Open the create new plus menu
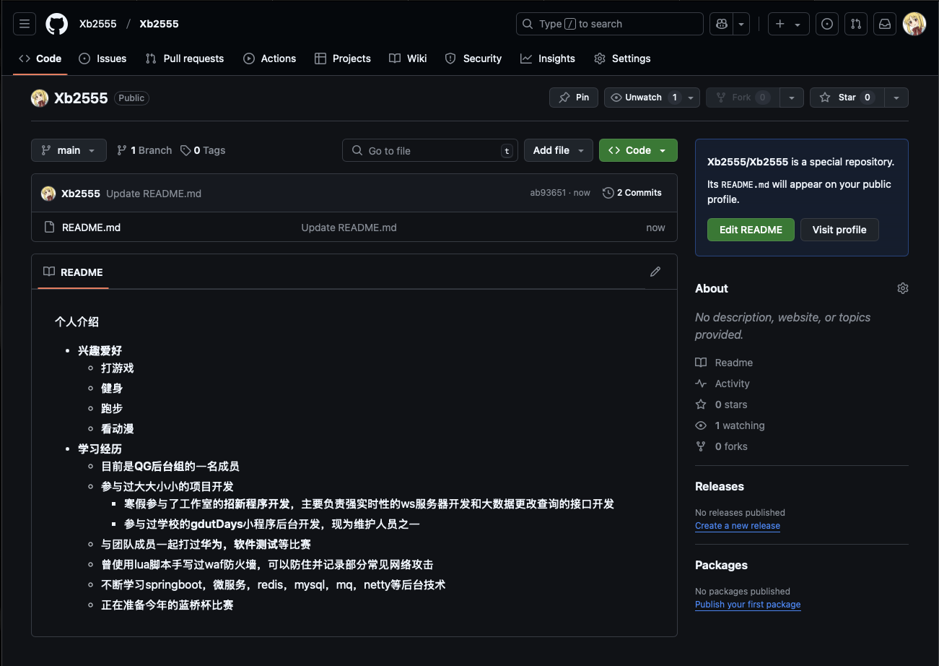 coord(788,24)
